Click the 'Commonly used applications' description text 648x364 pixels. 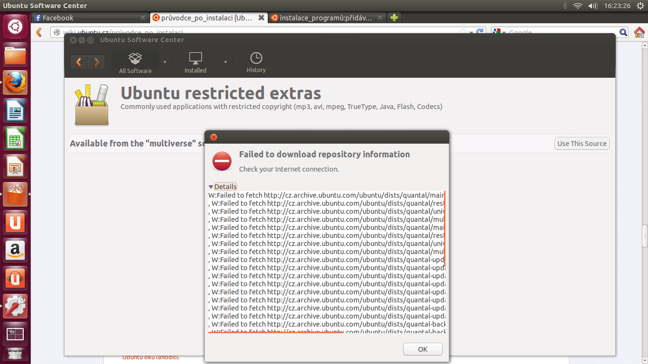click(x=281, y=107)
